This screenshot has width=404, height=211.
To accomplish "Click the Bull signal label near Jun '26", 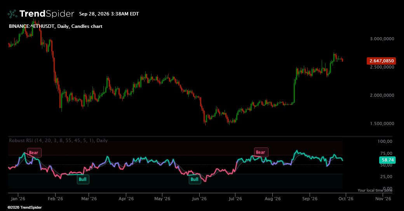I will 195,179.
